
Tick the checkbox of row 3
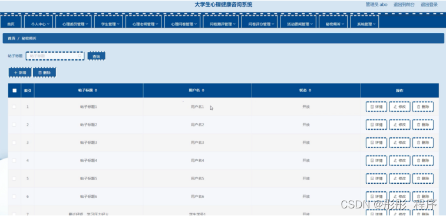coord(14,143)
